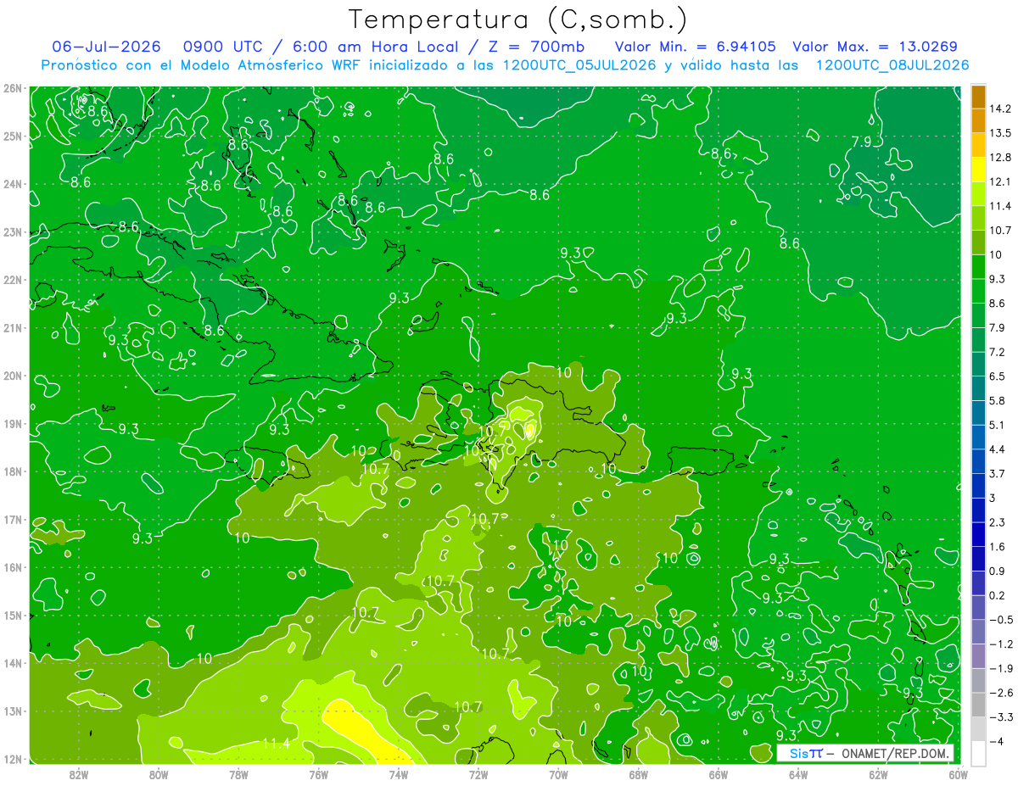Viewport: 1018px width, 786px height.
Task: Click the "7.9" contour label on the map
Action: tap(861, 142)
